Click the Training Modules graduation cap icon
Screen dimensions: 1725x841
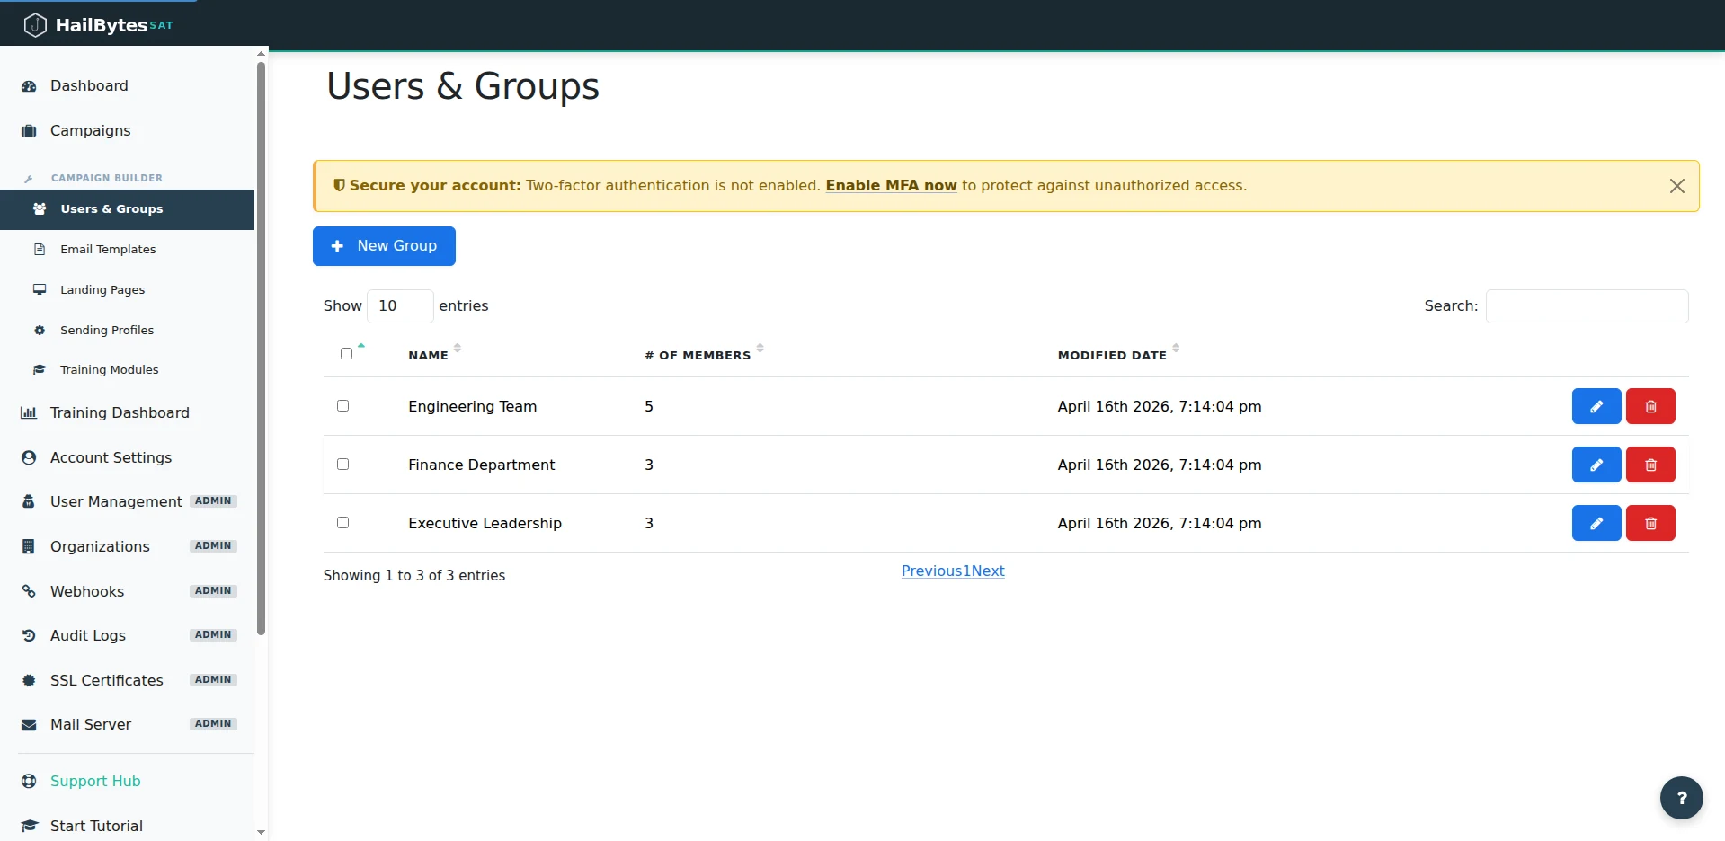pos(40,369)
